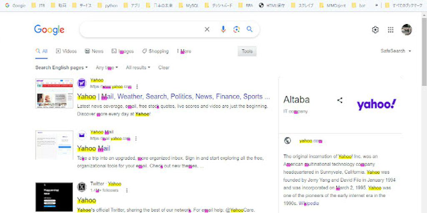Open the JTB bookmark folder
427x213 pixels.
tap(38, 5)
